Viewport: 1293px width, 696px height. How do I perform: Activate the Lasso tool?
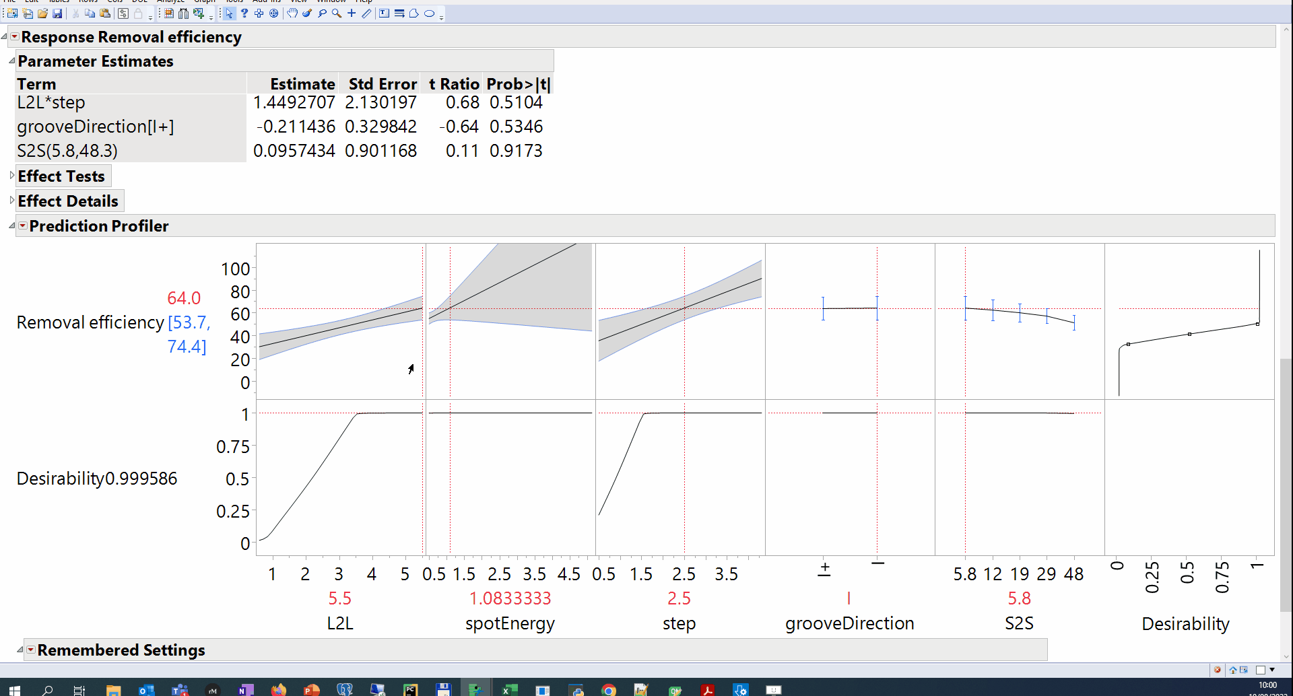pos(322,13)
